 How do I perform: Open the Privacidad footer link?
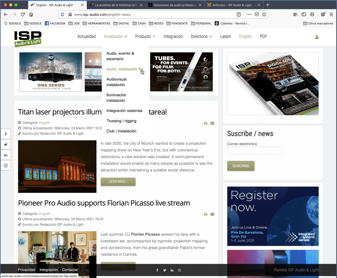coord(26,270)
